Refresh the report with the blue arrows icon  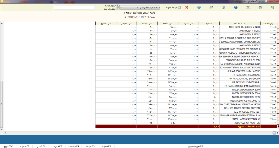pos(199,7)
